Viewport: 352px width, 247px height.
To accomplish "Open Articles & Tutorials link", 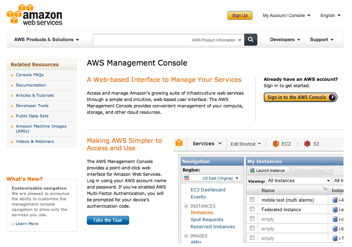I will (x=35, y=95).
